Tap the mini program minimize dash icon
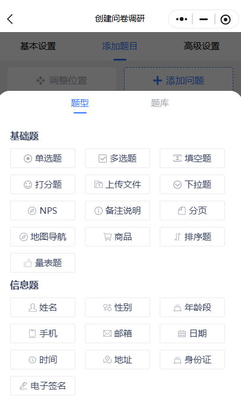The width and height of the screenshot is (241, 402). [204, 19]
